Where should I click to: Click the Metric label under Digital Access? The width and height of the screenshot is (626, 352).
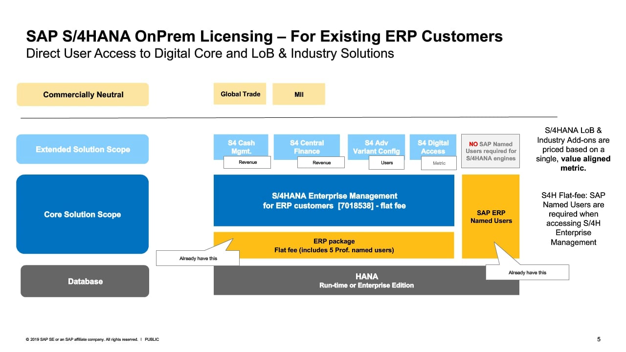pos(439,163)
